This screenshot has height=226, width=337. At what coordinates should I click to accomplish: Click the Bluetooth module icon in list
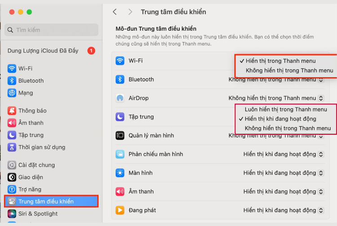[x=120, y=79]
